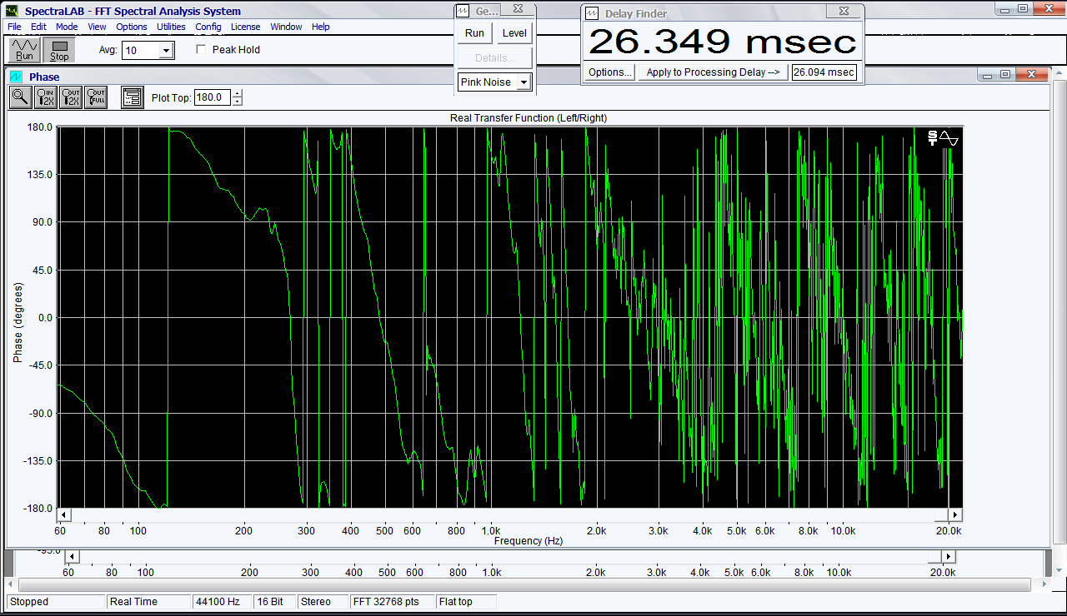Expand the Avg averaging dropdown
The width and height of the screenshot is (1067, 616).
(166, 51)
